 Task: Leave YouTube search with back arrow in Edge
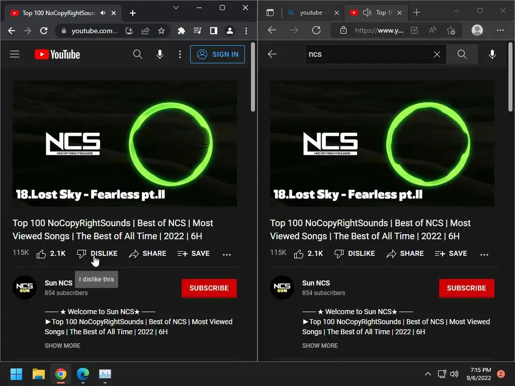[272, 54]
